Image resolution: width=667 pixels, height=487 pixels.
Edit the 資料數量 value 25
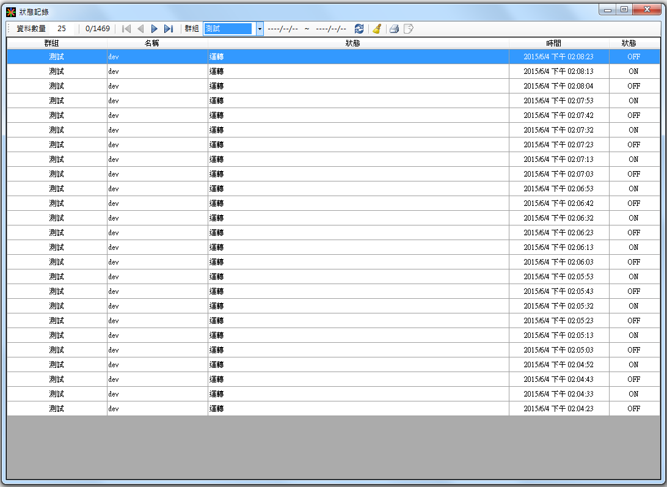[62, 29]
